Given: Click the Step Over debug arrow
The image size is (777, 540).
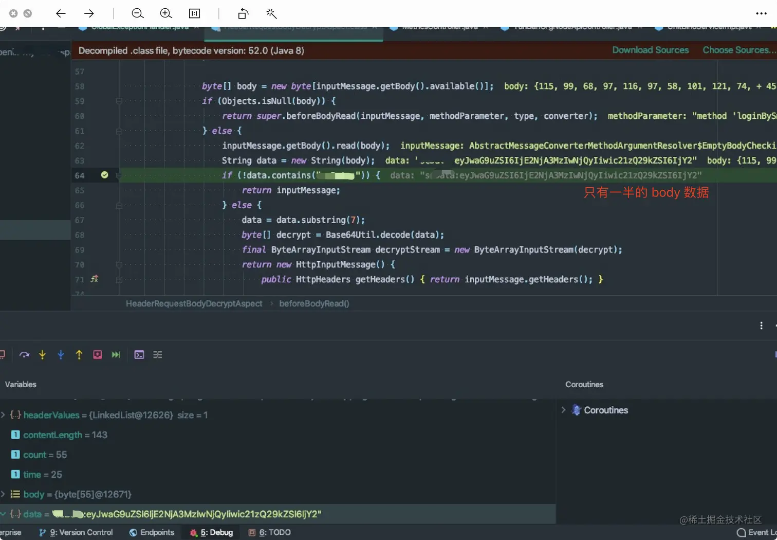Looking at the screenshot, I should (24, 355).
